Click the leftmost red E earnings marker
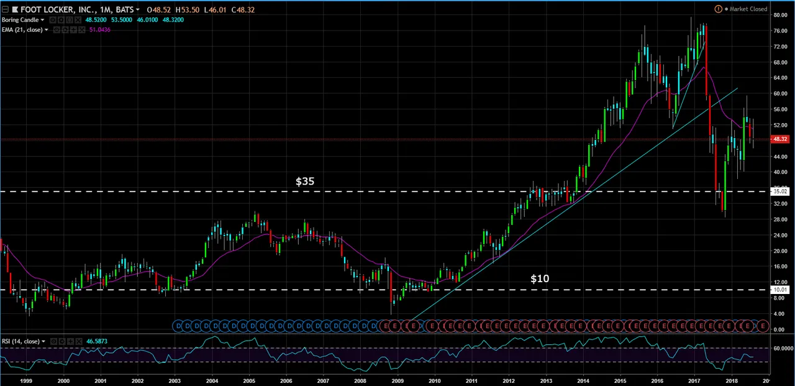 [x=384, y=325]
